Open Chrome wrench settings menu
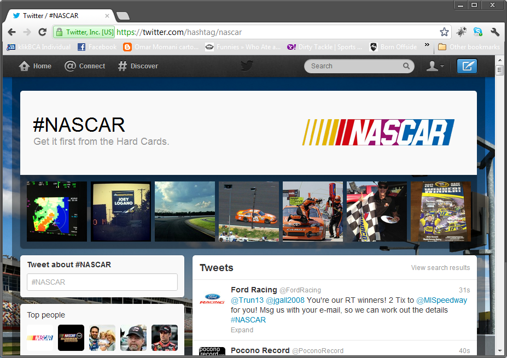 click(x=495, y=32)
